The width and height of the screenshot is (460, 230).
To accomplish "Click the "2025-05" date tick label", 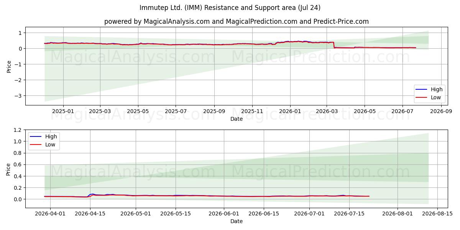I will [x=138, y=111].
